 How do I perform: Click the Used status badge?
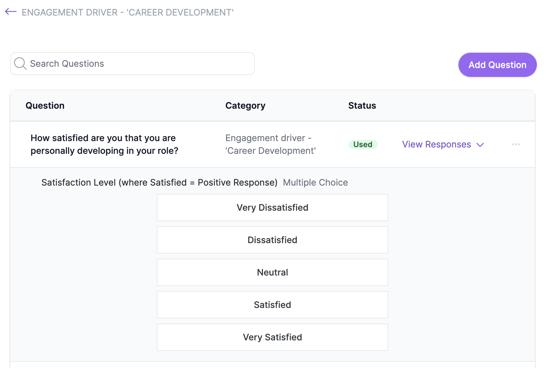coord(363,144)
